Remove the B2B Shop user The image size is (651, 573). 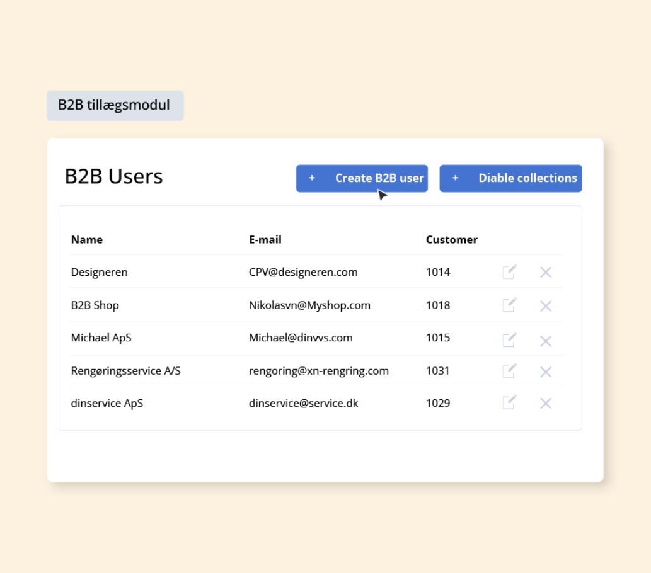546,306
